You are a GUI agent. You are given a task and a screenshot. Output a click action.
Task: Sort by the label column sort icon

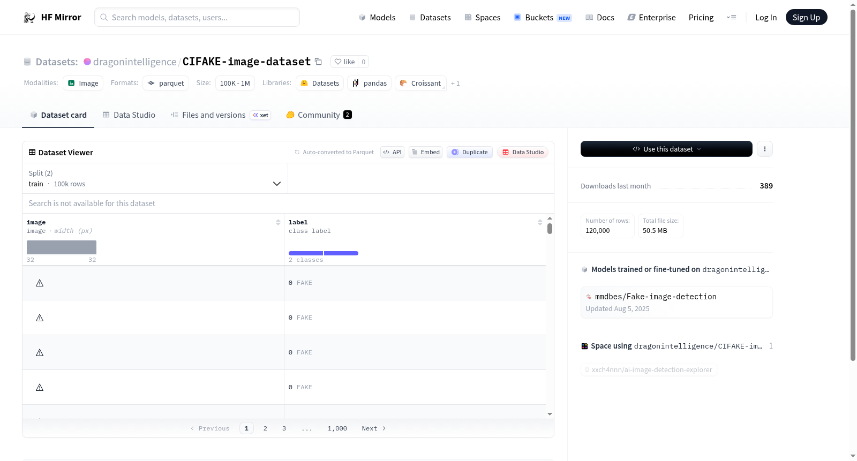tap(540, 222)
